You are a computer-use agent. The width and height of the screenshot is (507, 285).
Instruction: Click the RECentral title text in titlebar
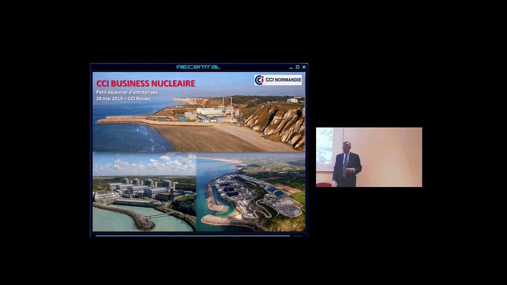click(198, 67)
